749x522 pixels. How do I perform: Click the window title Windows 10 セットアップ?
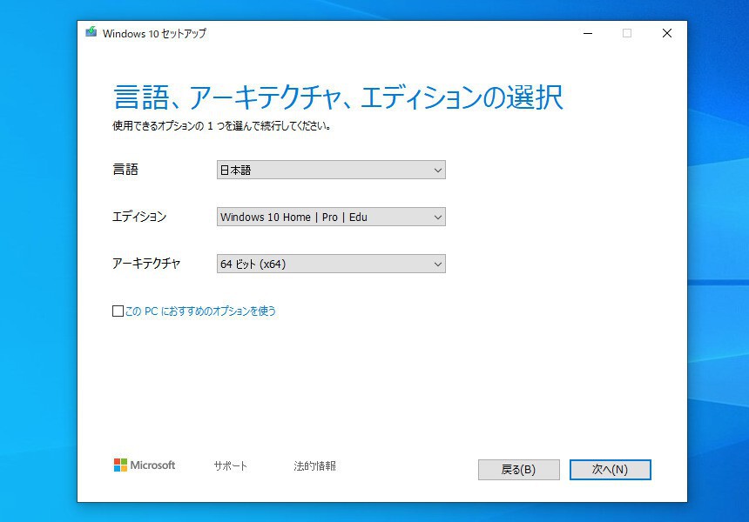155,33
